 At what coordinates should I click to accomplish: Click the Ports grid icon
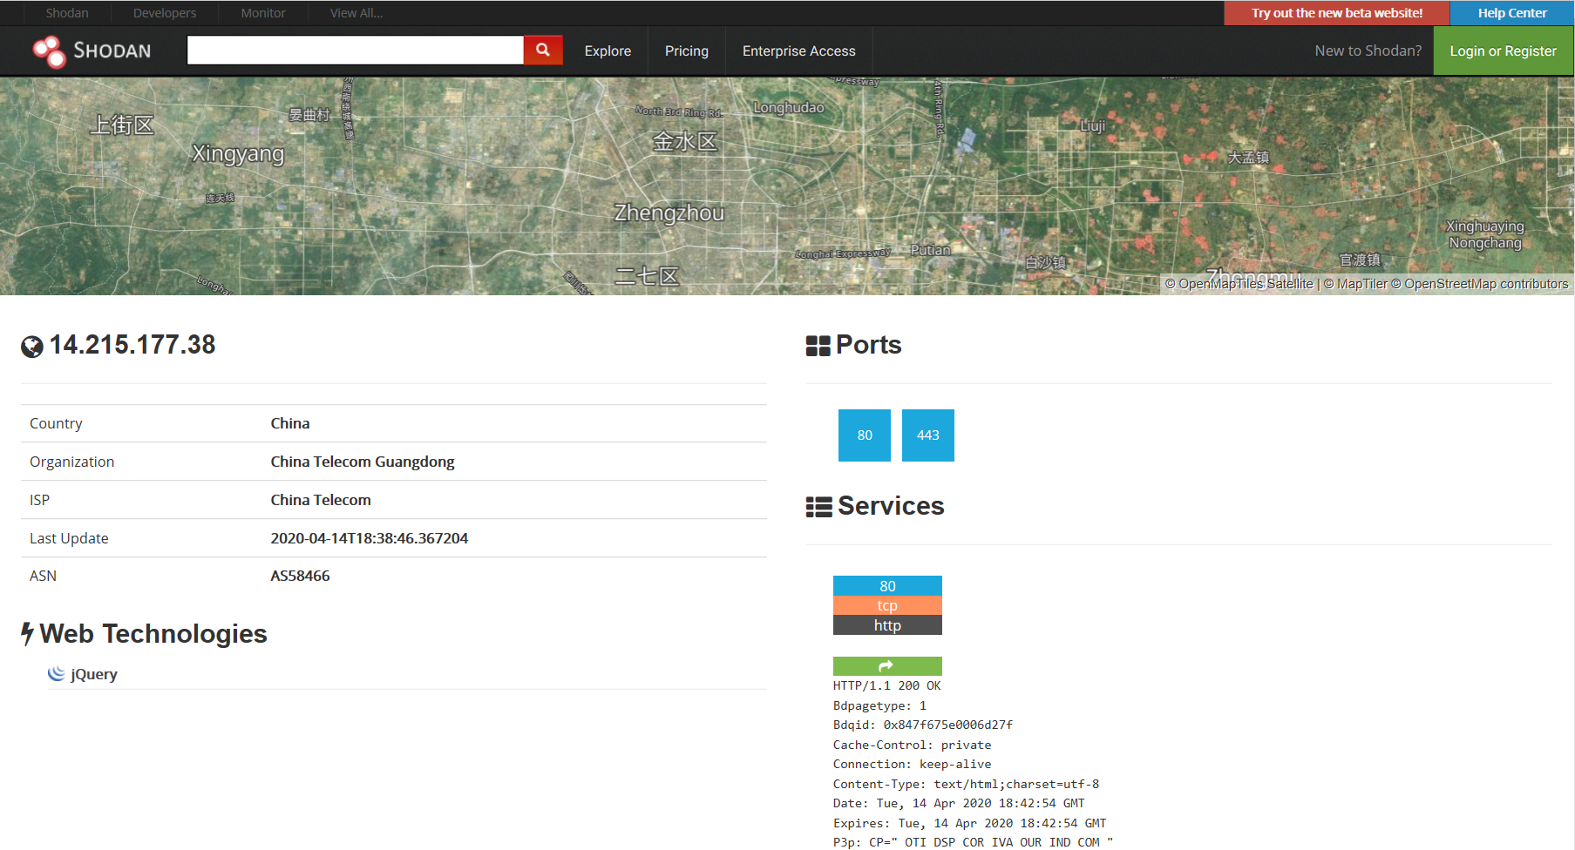tap(818, 346)
